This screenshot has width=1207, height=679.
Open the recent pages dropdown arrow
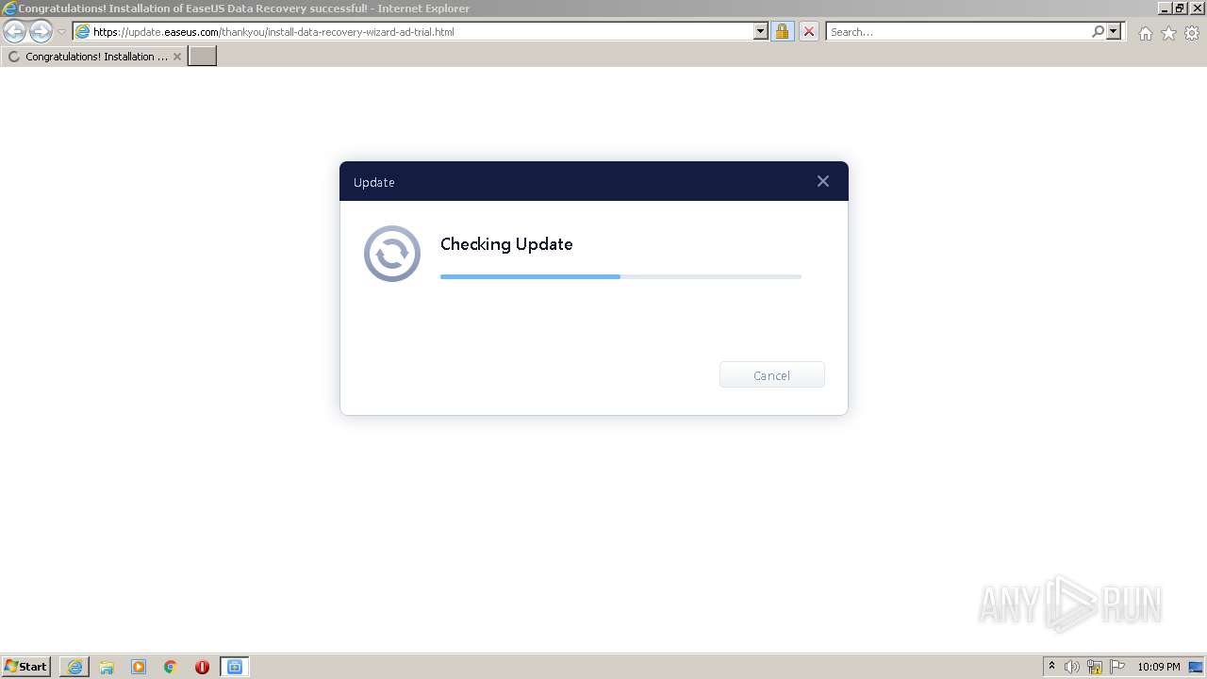[x=61, y=32]
